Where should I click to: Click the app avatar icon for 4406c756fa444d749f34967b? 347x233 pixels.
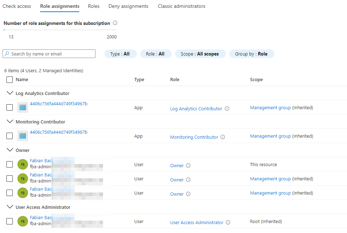click(22, 107)
